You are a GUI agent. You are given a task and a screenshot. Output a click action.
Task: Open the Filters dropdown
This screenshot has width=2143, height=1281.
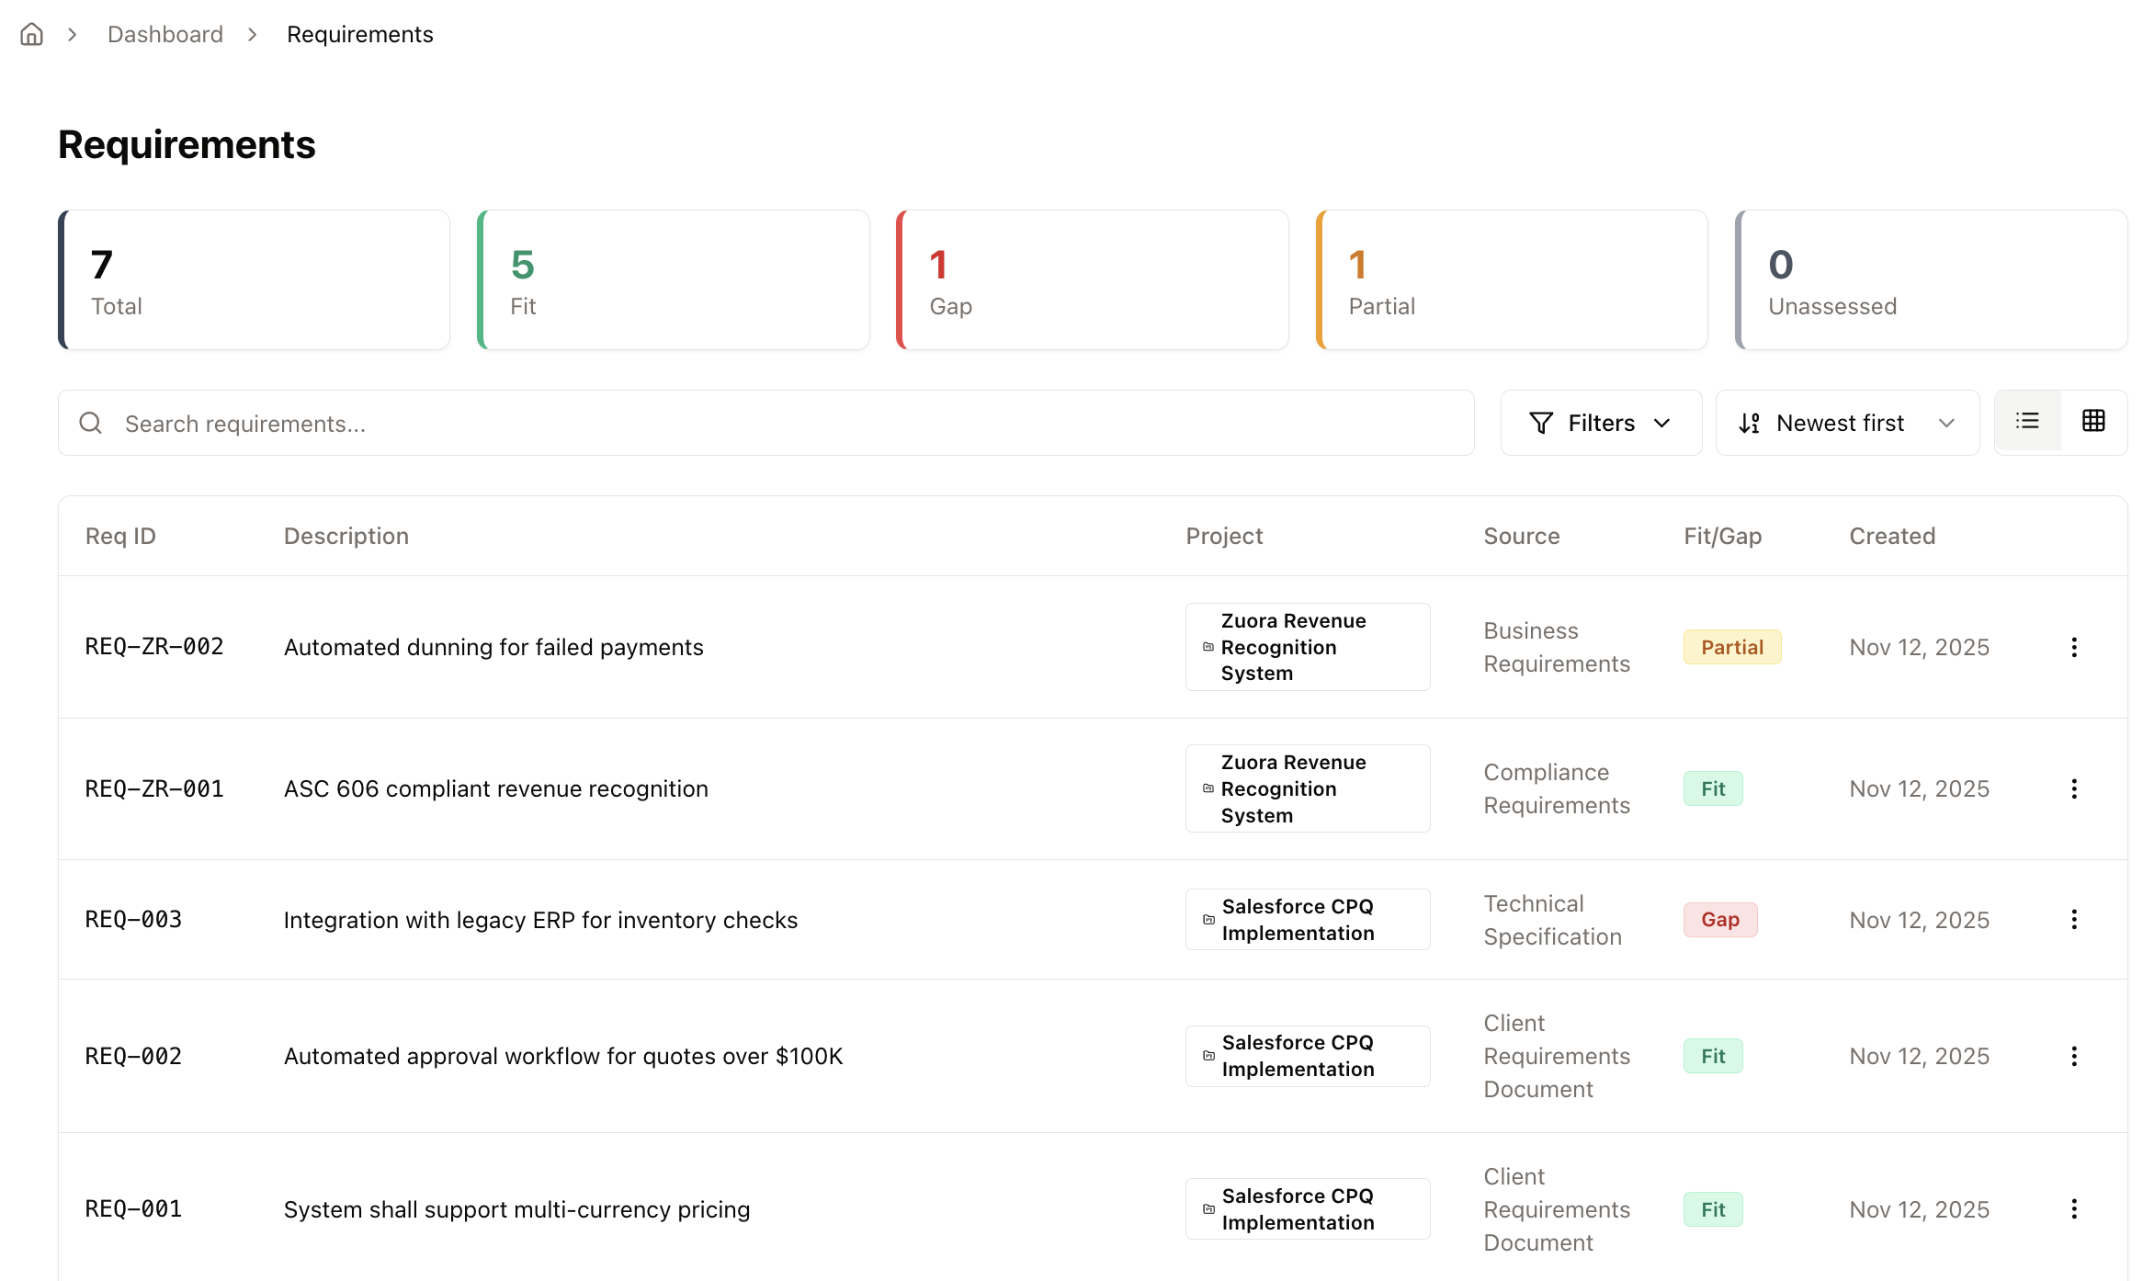(x=1600, y=423)
